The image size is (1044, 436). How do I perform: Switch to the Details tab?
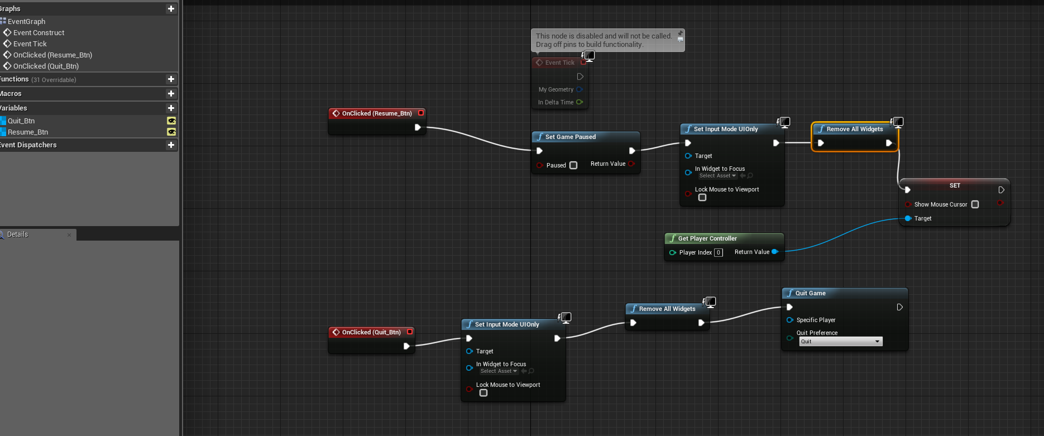17,234
